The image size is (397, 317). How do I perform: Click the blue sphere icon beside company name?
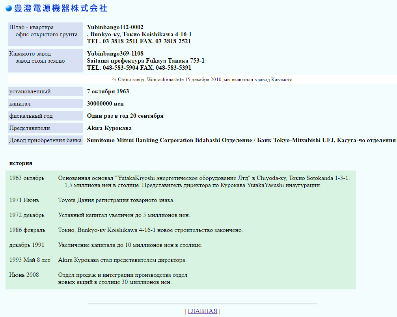coord(9,8)
